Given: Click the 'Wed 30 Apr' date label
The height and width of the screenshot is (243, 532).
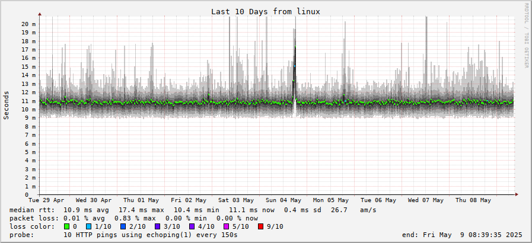Looking at the screenshot, I should [94, 200].
